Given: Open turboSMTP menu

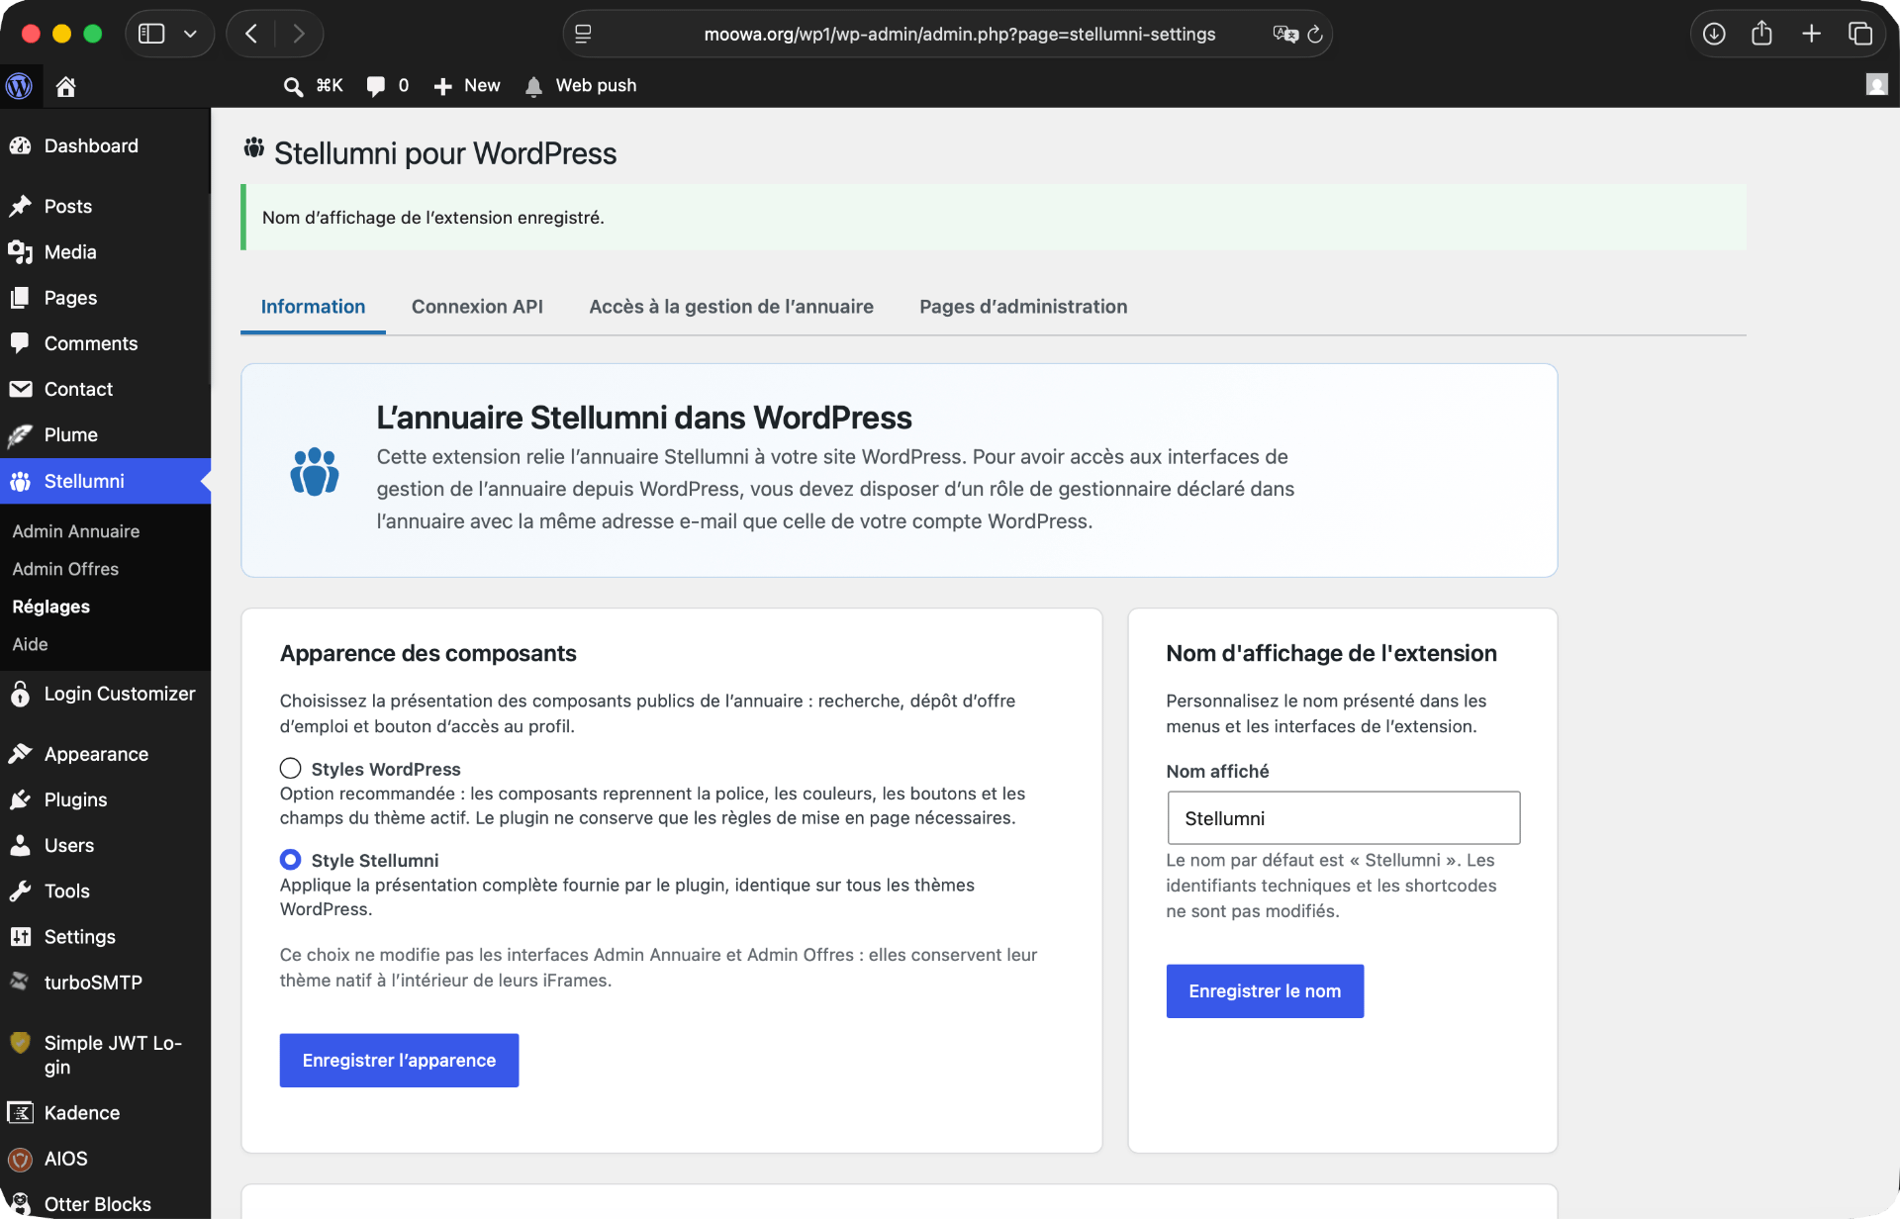Looking at the screenshot, I should (105, 982).
